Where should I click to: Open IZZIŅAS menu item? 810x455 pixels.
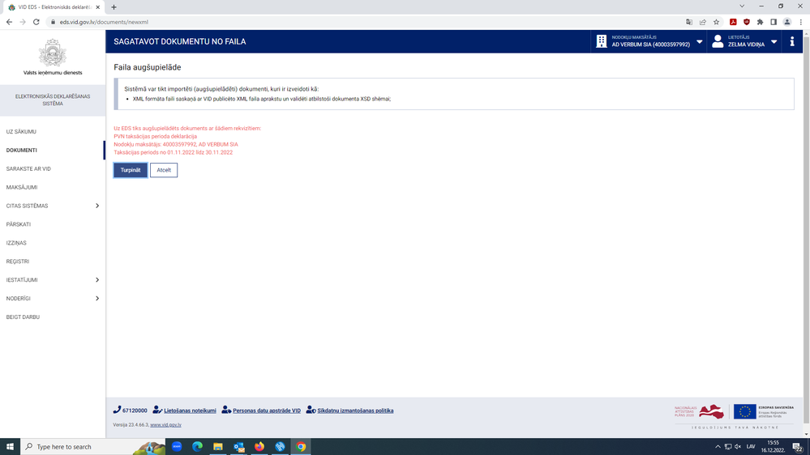pos(16,243)
